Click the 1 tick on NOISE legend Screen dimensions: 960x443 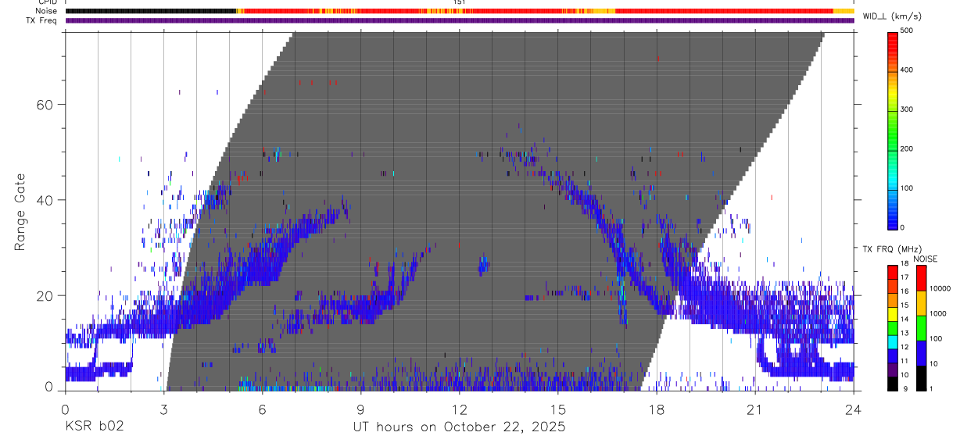(932, 388)
